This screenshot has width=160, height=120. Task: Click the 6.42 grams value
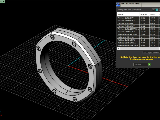(x=143, y=21)
